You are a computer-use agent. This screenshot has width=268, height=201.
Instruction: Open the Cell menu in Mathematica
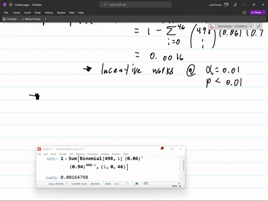[x=71, y=154]
